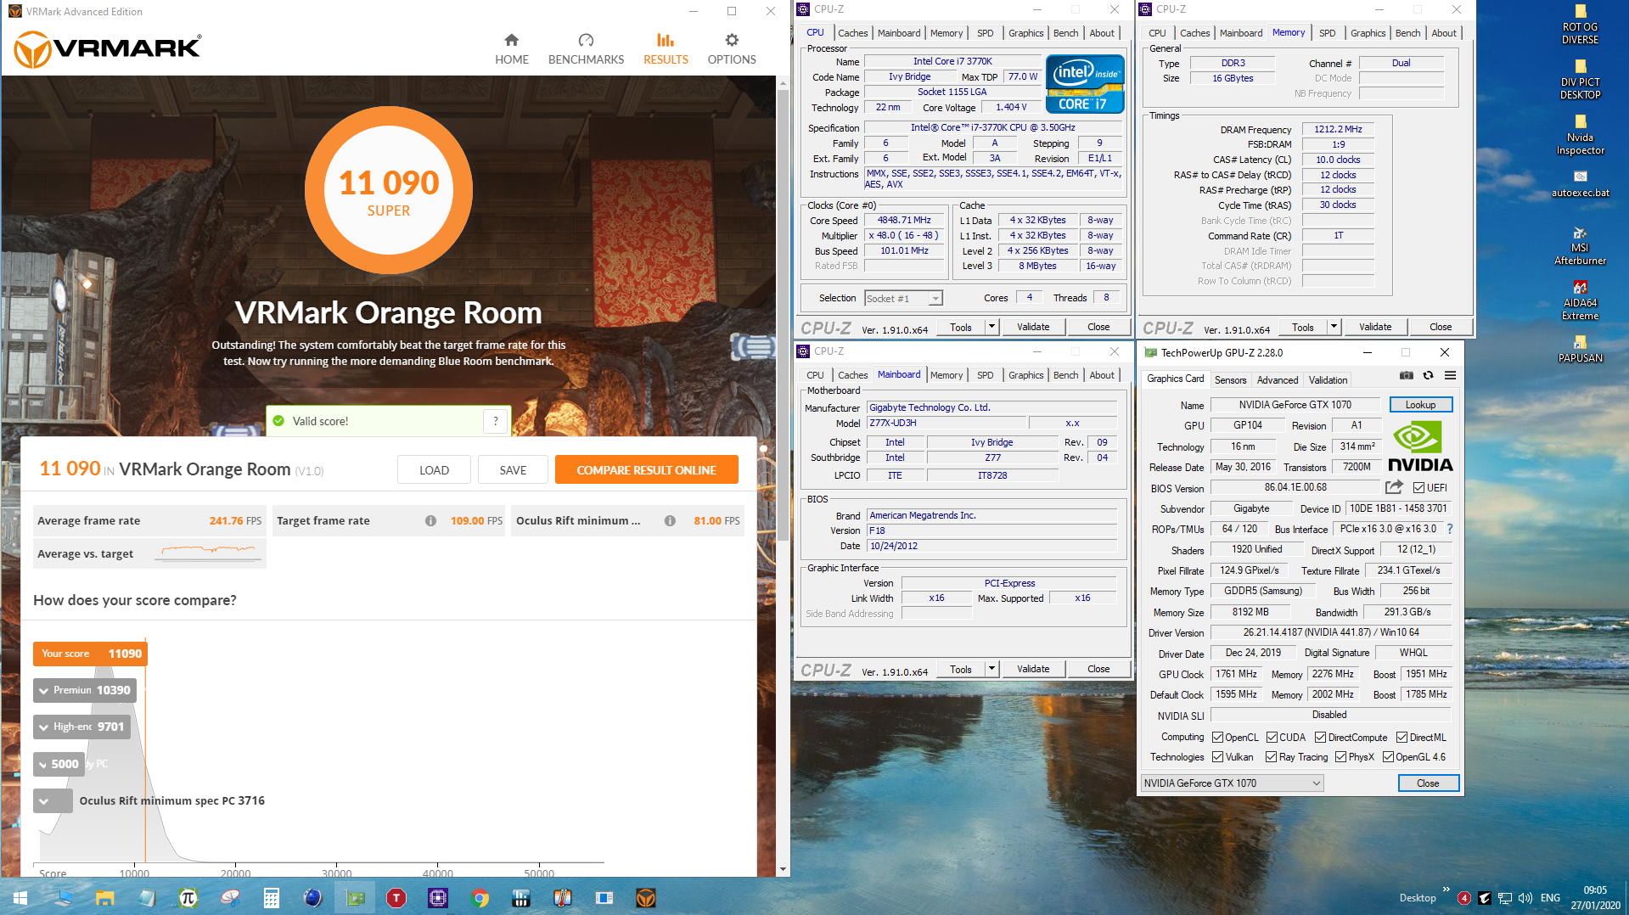Expand the 5000 score comparison entry
This screenshot has width=1629, height=915.
point(59,764)
